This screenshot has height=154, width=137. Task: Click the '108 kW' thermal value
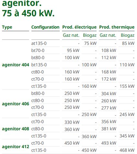pos(109,51)
